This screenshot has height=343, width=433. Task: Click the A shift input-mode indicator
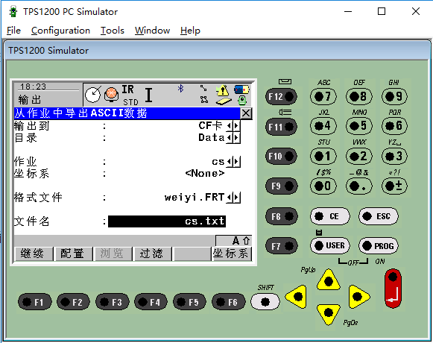tap(241, 240)
